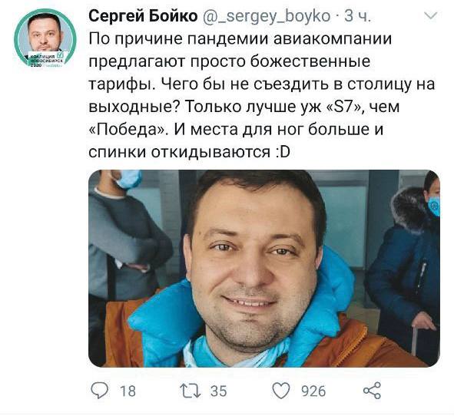Screen dimensions: 454x416
Task: Share the tweet via share icon
Action: click(373, 391)
